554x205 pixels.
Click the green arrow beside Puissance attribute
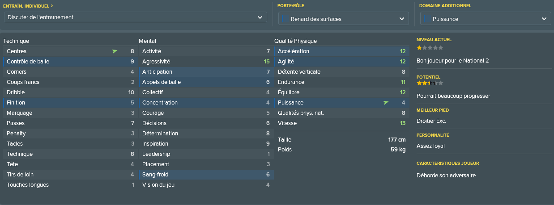click(386, 103)
